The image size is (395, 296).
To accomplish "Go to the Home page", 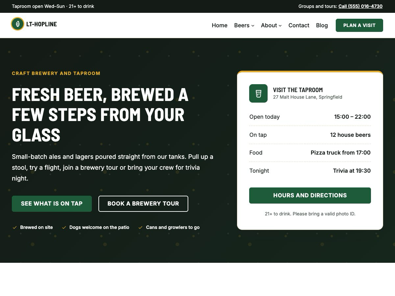I will (x=220, y=25).
